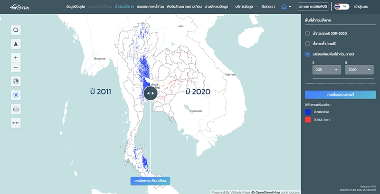Open บริการข้อมูล menu item

point(244,7)
